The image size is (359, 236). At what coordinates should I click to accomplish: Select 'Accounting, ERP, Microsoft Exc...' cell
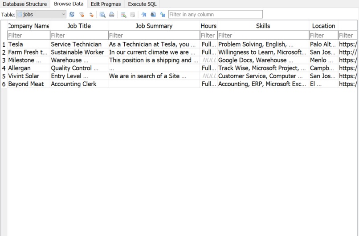point(263,84)
